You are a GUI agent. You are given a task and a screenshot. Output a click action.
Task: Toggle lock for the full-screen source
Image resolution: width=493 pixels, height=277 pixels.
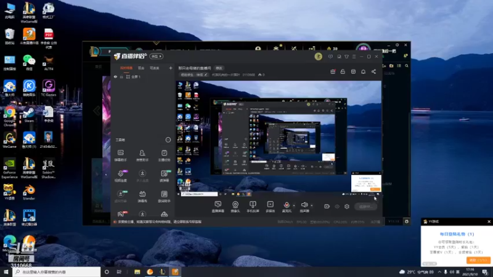tap(121, 77)
